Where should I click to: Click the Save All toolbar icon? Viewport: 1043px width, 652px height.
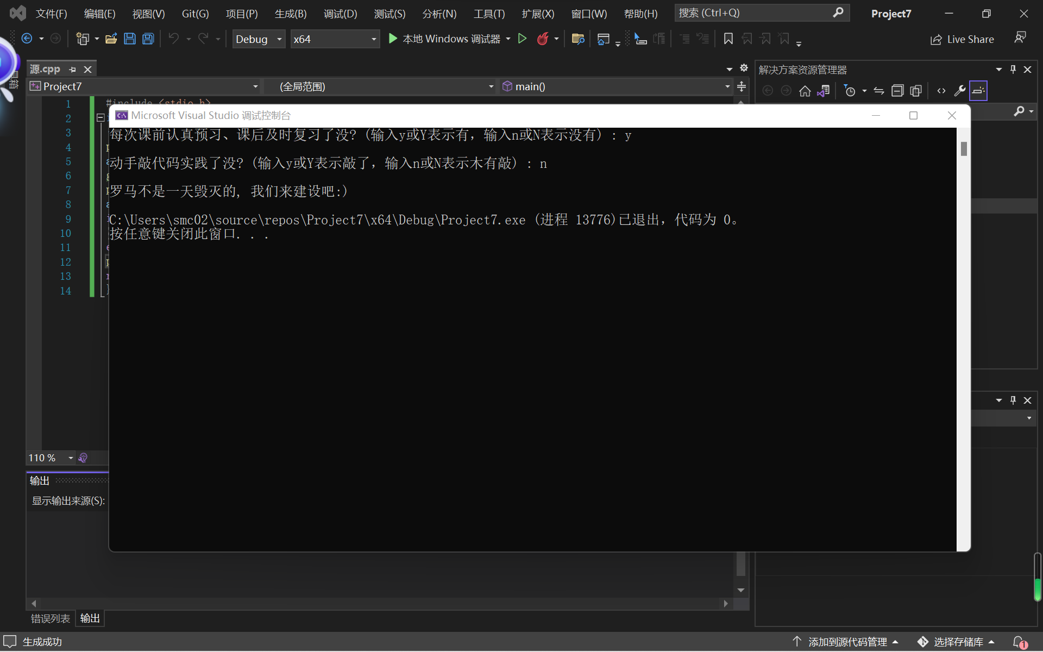[x=148, y=39]
